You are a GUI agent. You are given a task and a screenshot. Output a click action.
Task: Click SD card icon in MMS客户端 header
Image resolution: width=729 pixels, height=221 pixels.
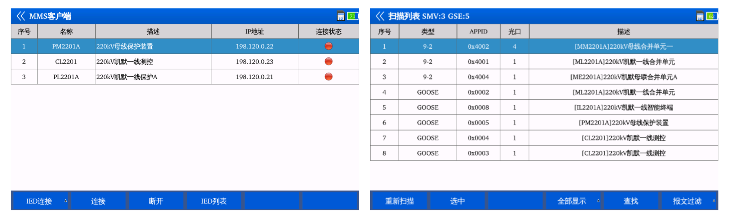click(x=340, y=16)
